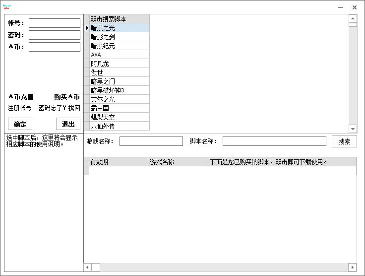Select the 傲世 row

coord(120,72)
